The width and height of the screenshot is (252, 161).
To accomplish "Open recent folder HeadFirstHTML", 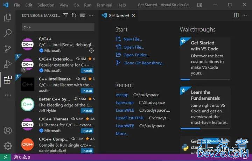I will click(130, 118).
